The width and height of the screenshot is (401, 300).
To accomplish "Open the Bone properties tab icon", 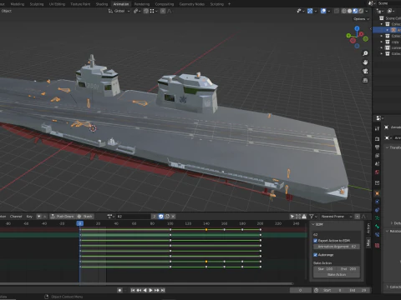I will pos(377,227).
